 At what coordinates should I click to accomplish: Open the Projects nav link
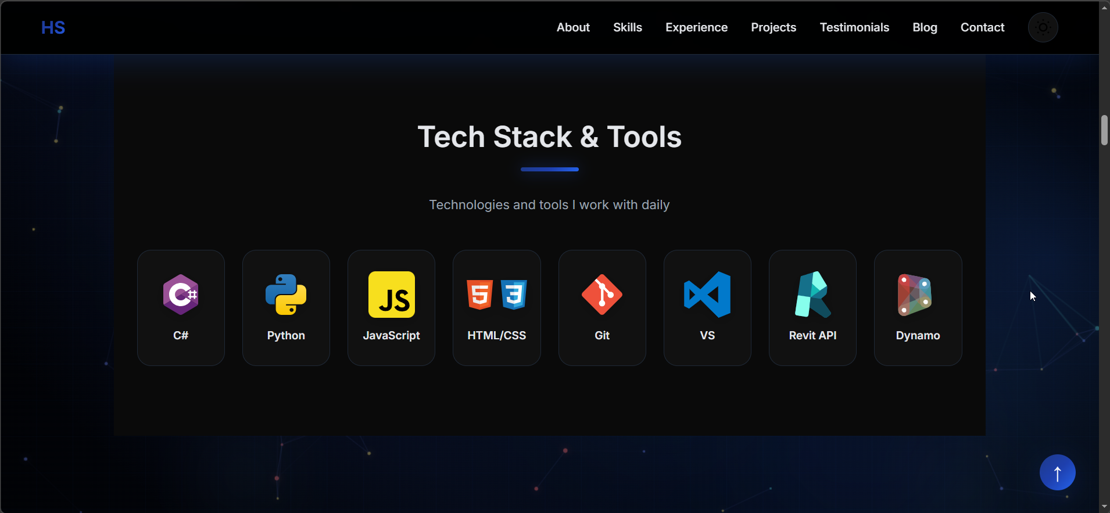[x=774, y=27]
